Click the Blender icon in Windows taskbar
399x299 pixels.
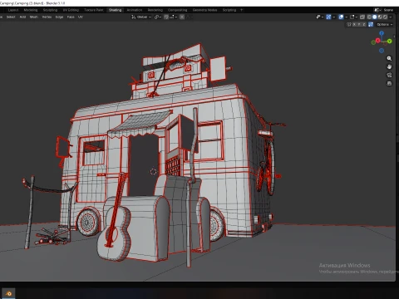8,293
